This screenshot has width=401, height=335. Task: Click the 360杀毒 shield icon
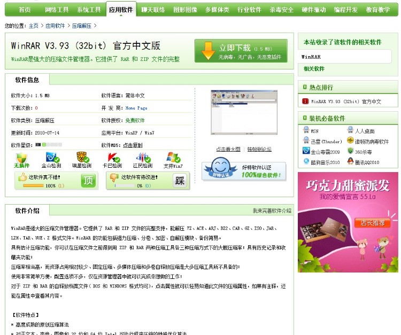[350, 151]
